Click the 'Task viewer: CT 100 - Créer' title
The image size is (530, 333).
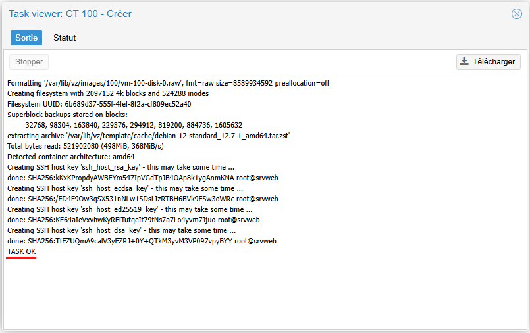click(70, 14)
